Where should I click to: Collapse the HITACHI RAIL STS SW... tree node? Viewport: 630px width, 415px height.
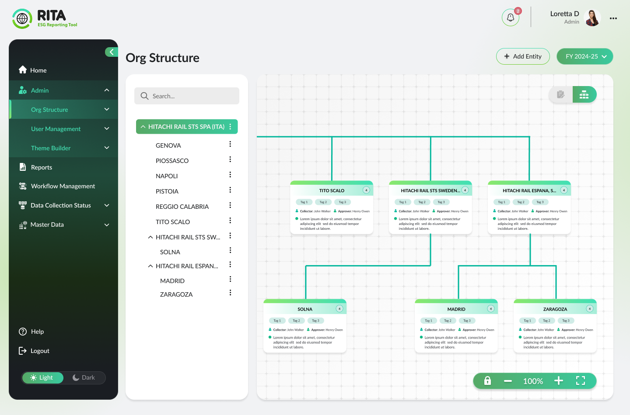click(150, 237)
